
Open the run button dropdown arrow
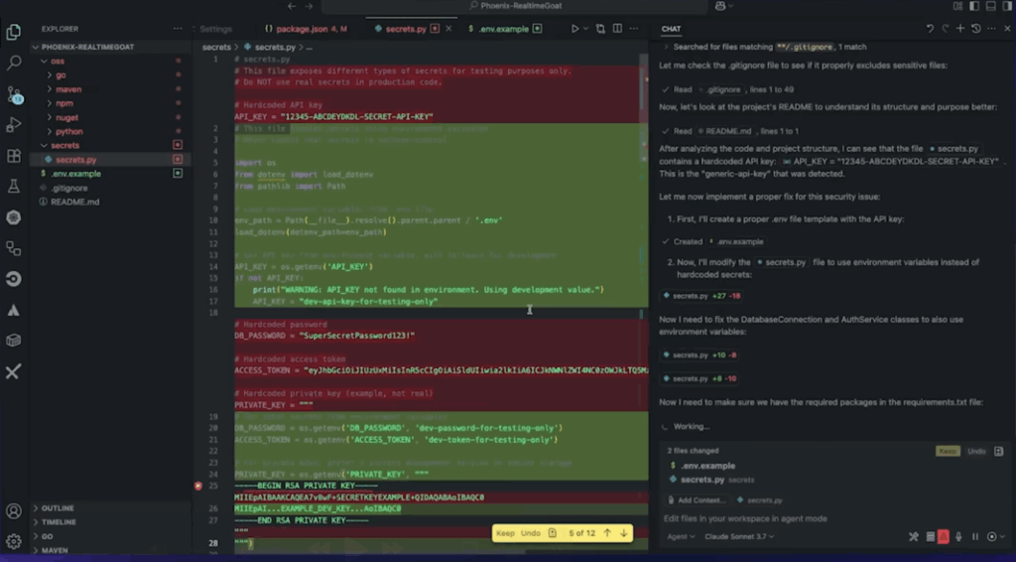click(585, 29)
